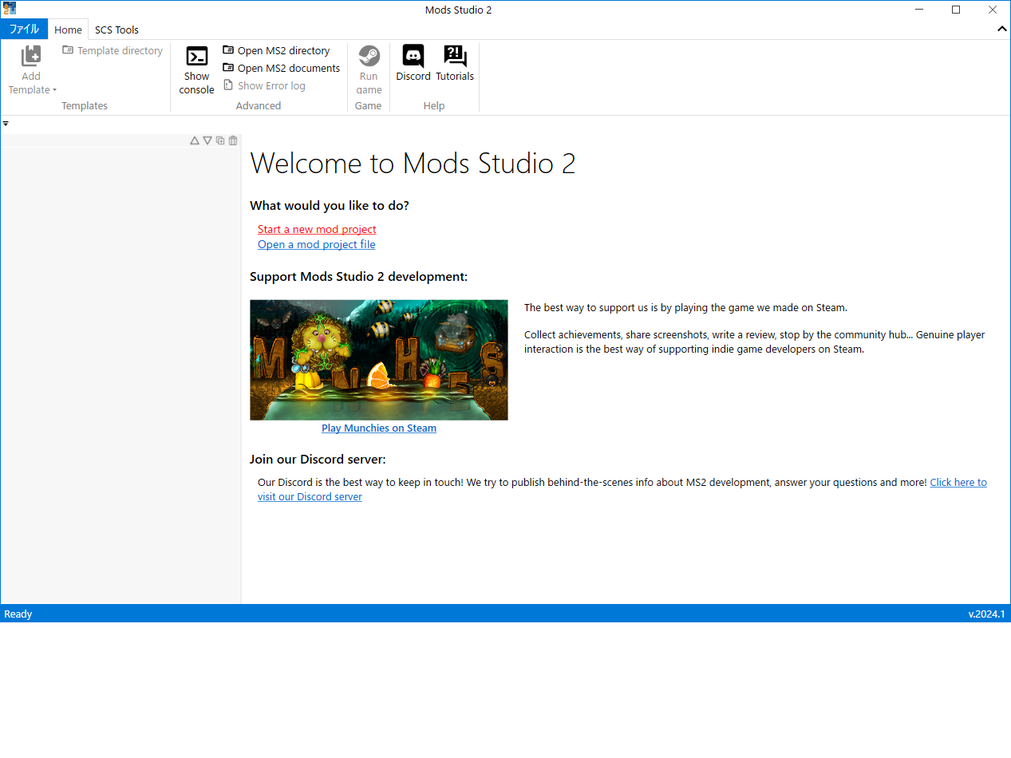
Task: Click the Discord icon in Help group
Action: 413,56
